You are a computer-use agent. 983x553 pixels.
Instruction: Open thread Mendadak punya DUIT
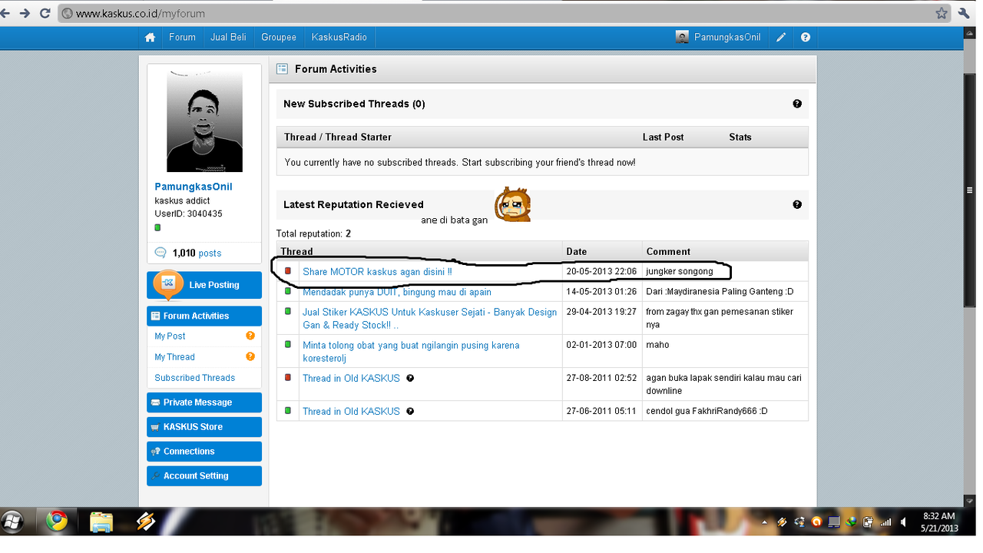[397, 292]
